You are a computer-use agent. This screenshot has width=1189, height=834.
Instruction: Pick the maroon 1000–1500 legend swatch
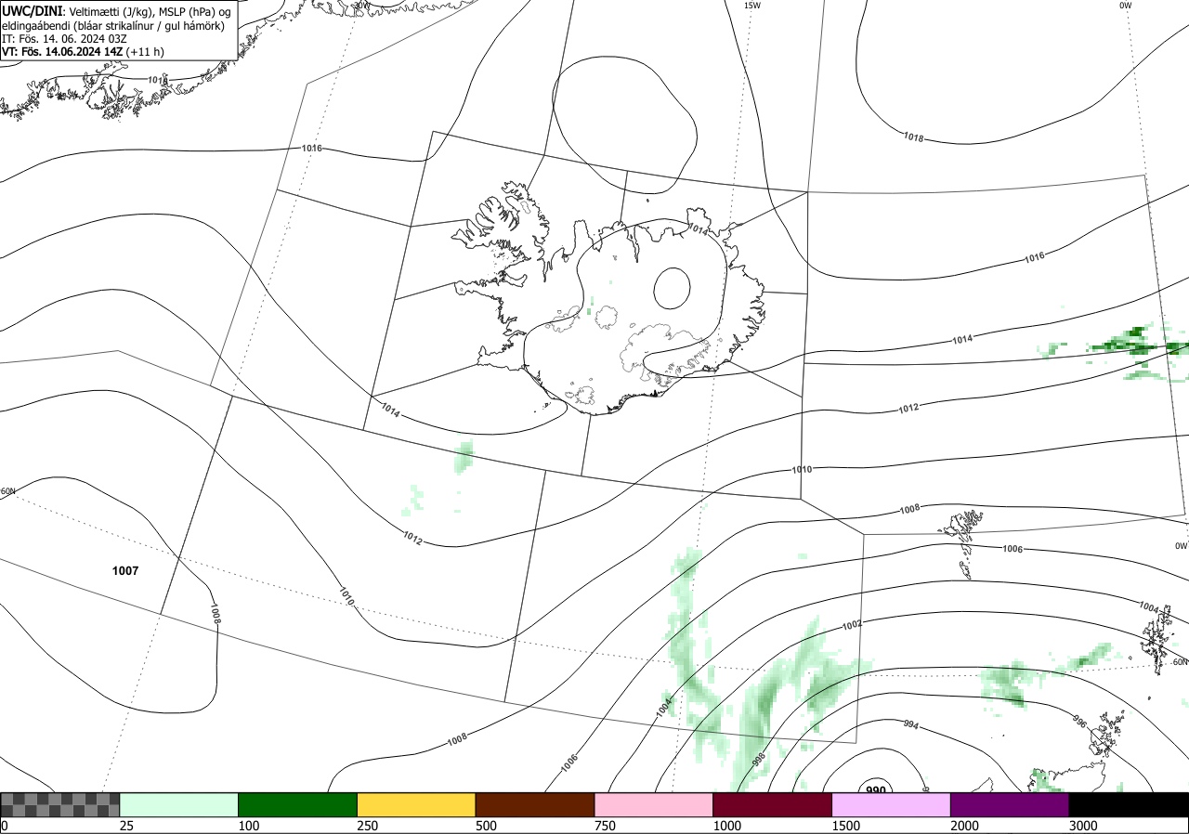[x=773, y=804]
